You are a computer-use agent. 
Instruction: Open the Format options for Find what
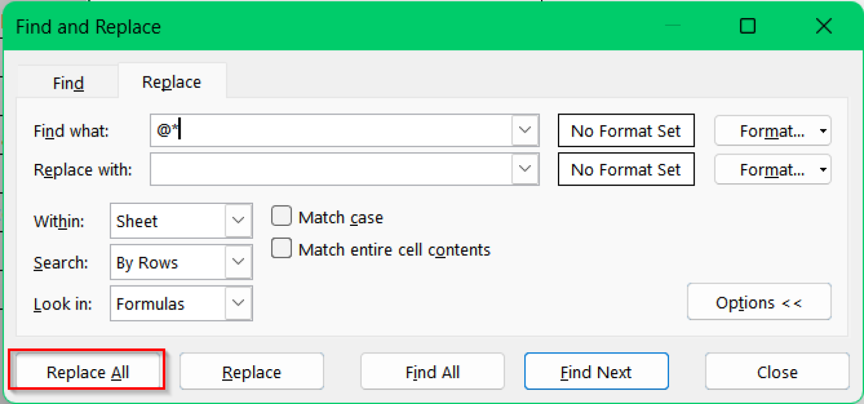(x=772, y=130)
